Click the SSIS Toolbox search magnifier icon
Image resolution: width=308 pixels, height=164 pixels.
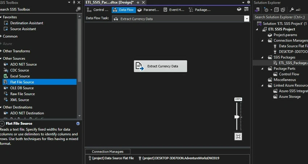78,9
